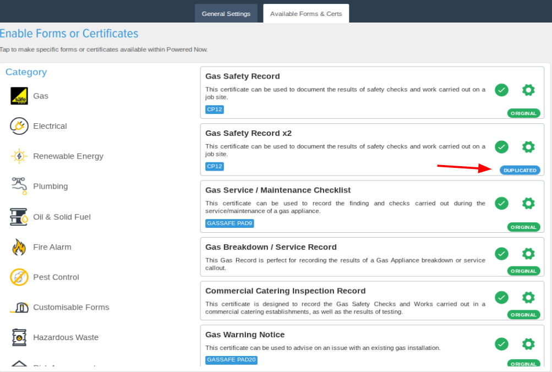
Task: Disable the Gas Safety Record x2 checkmark
Action: 501,147
